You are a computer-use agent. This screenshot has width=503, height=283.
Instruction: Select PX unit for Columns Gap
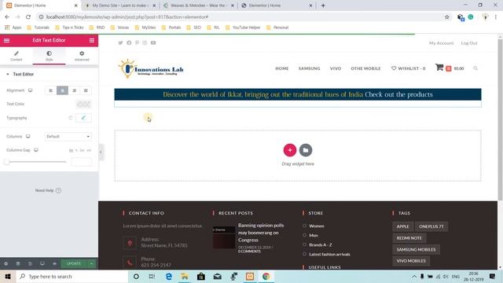pos(71,150)
